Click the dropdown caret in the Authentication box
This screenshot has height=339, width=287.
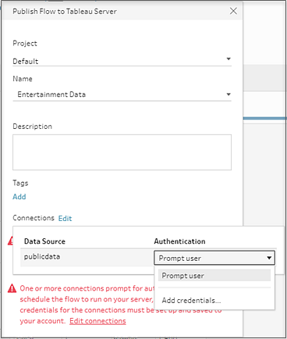(x=269, y=258)
